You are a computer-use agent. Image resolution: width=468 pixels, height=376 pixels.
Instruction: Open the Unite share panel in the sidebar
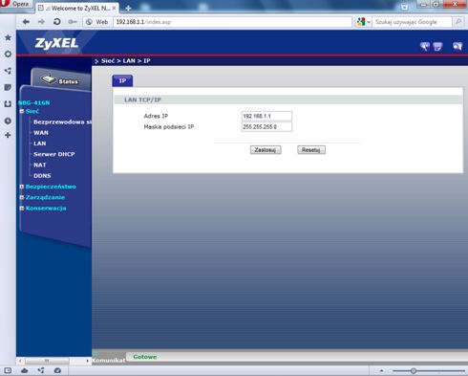[x=8, y=71]
